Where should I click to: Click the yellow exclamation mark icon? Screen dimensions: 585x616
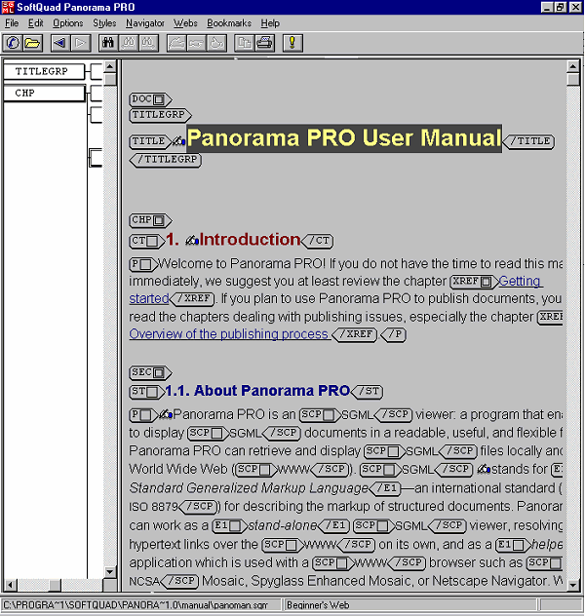pos(292,43)
